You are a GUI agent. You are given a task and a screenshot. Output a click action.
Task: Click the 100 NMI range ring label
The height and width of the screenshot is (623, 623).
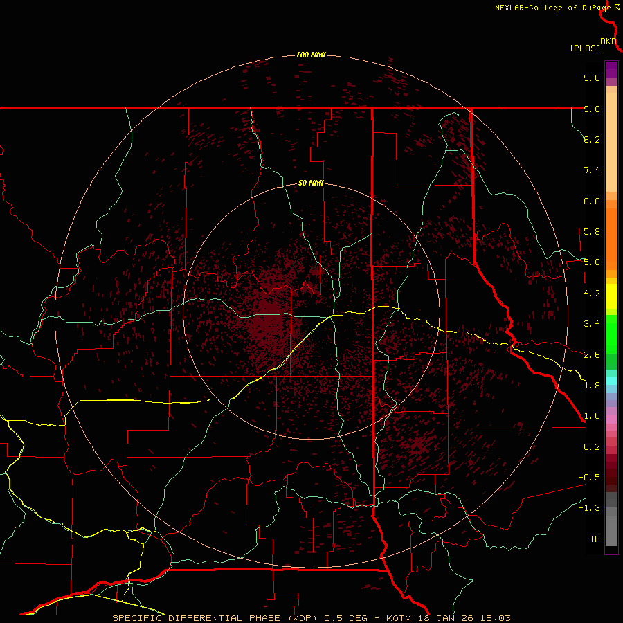pyautogui.click(x=311, y=55)
